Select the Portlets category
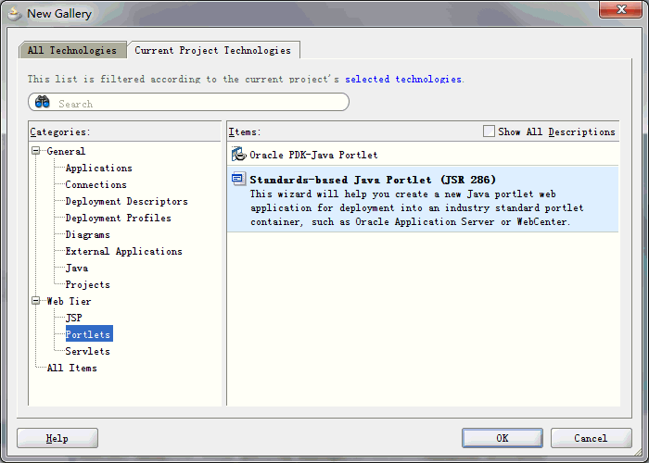 (x=89, y=334)
